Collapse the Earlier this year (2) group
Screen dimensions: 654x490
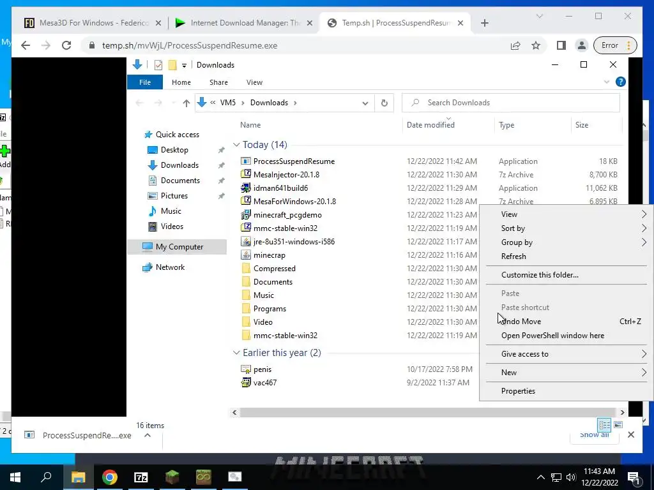(x=236, y=352)
